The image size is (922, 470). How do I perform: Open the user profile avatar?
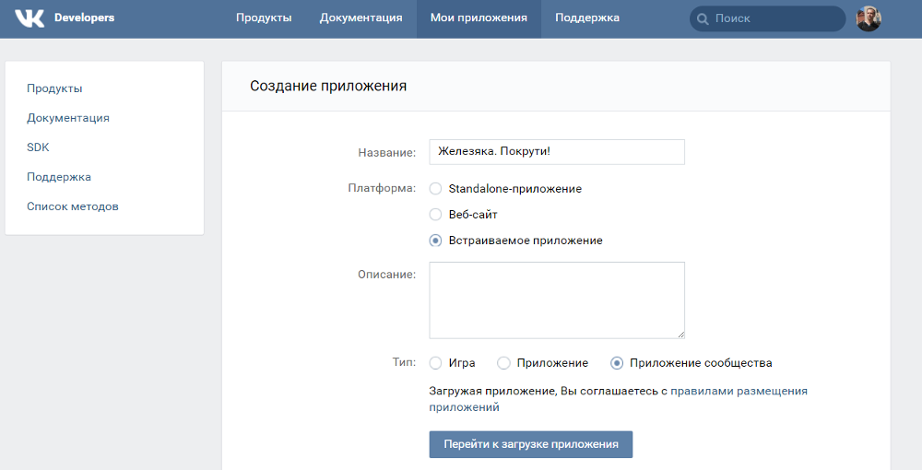(x=869, y=18)
